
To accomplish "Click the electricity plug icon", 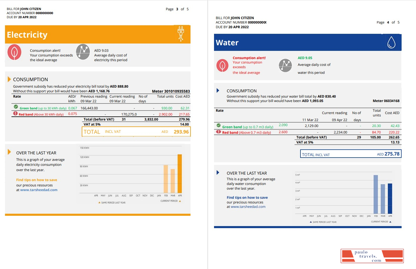I will click(181, 34).
